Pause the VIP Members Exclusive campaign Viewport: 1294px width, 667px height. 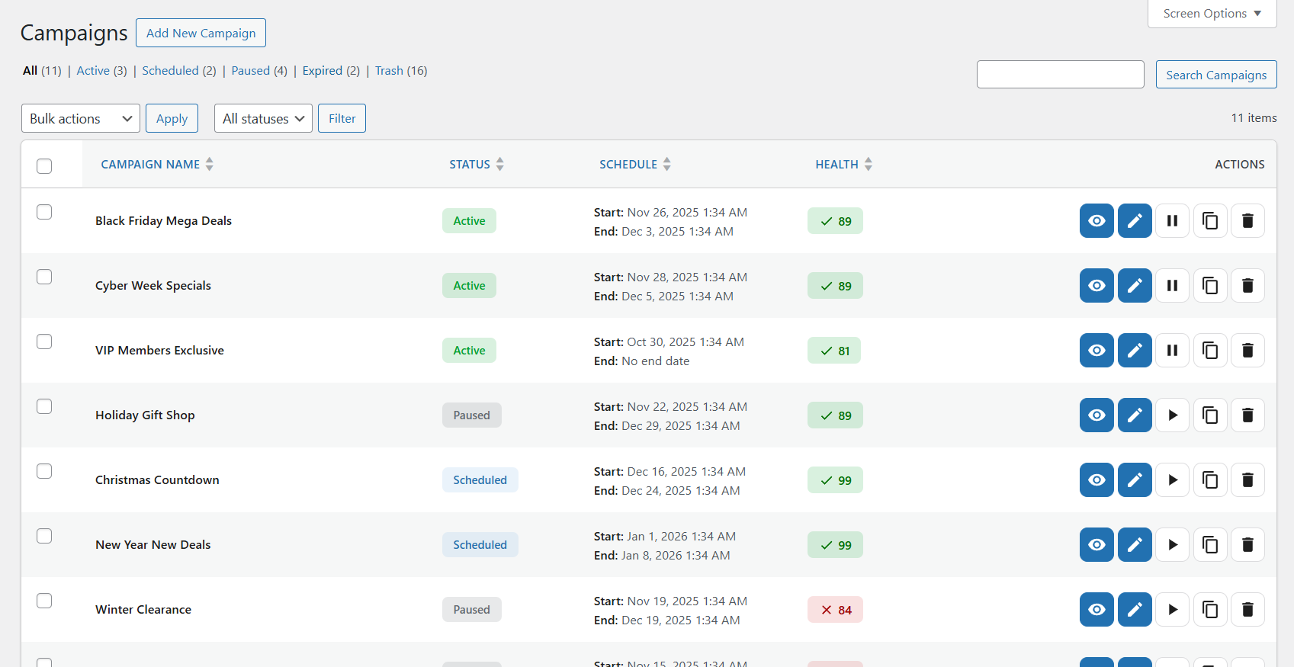pos(1173,351)
